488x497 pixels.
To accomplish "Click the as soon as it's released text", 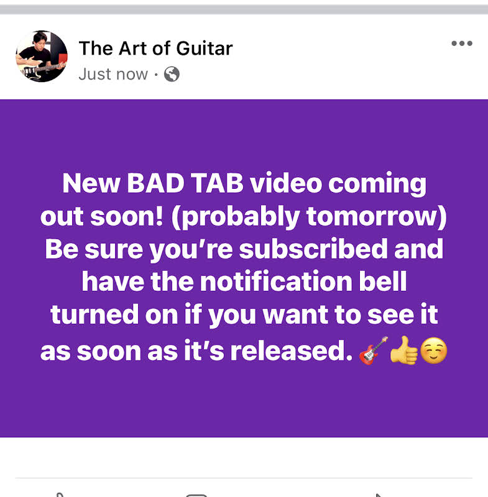I will (196, 351).
